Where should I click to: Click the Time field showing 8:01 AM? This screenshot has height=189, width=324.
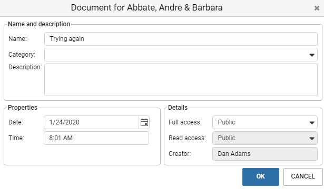tap(96, 138)
